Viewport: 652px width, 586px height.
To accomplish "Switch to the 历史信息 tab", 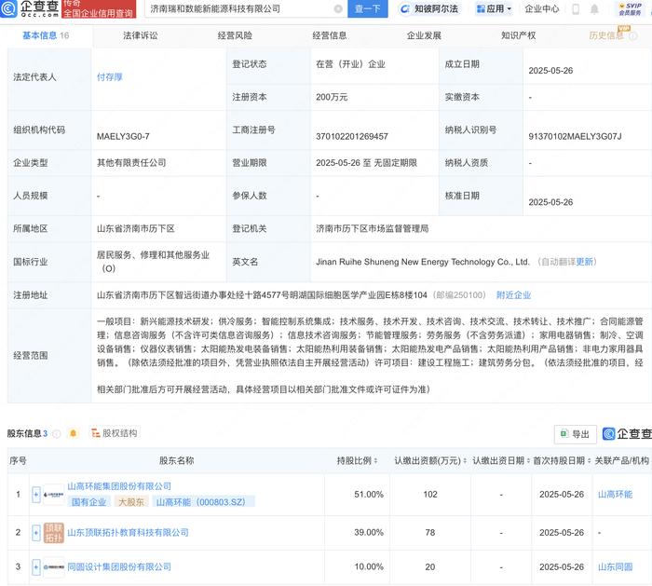I will [606, 35].
